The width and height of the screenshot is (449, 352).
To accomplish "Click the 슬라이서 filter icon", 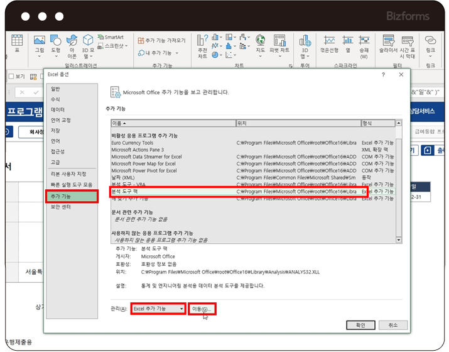I will point(389,40).
